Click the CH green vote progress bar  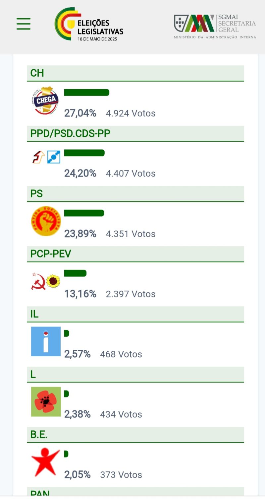pos(86,93)
